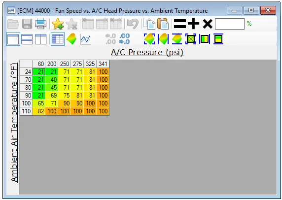Paste clipboard values with the paste icon
The image size is (282, 200).
coord(163,24)
